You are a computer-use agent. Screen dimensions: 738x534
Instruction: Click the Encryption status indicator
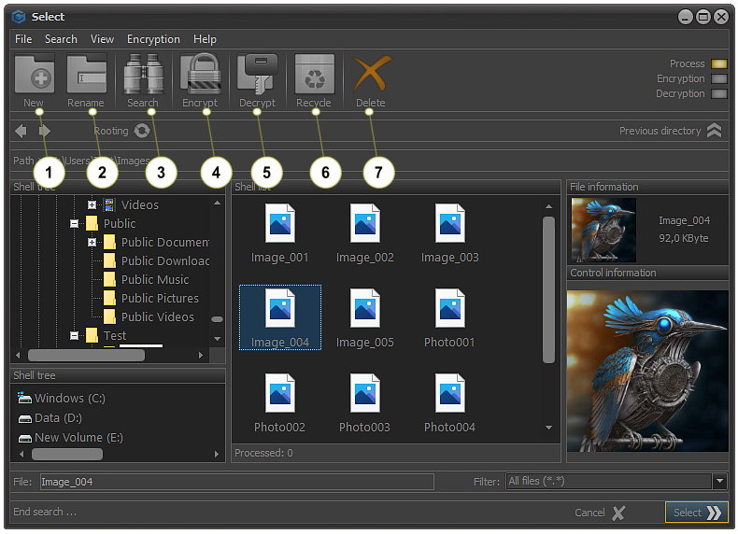(x=718, y=78)
